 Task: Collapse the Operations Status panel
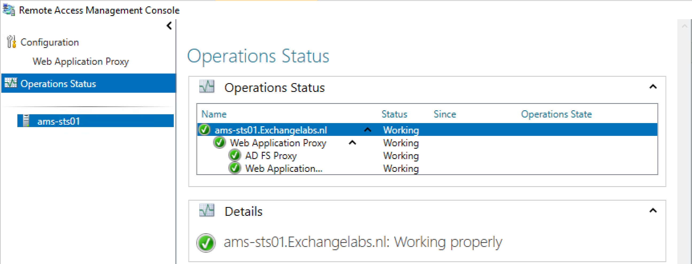(x=653, y=87)
